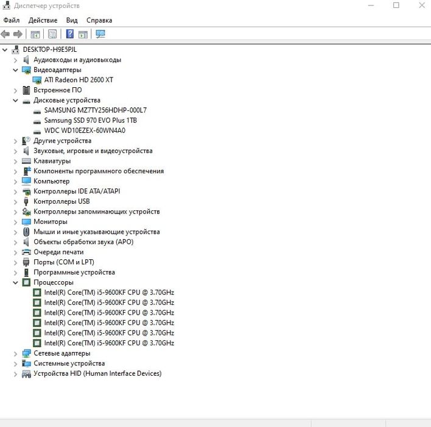Minimize the Диспетчер устройств window
Image resolution: width=431 pixels, height=427 pixels.
[371, 5]
